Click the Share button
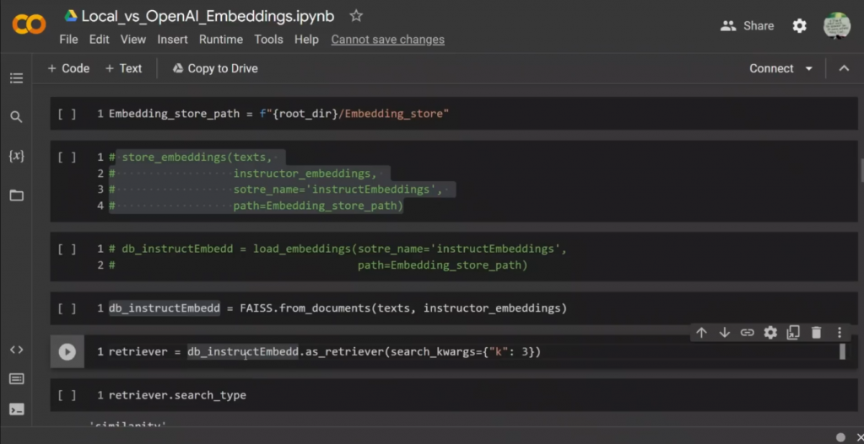 point(747,26)
